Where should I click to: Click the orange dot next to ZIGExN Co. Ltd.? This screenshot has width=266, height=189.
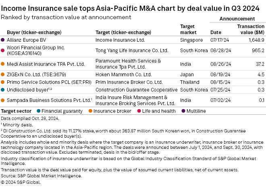[x=3, y=74]
